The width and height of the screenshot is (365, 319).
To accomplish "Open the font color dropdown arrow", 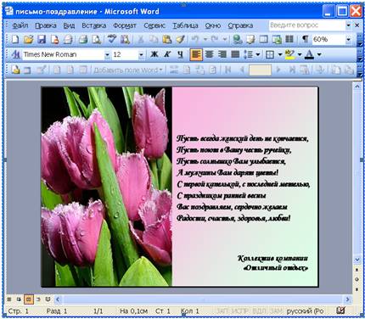I will tap(319, 54).
